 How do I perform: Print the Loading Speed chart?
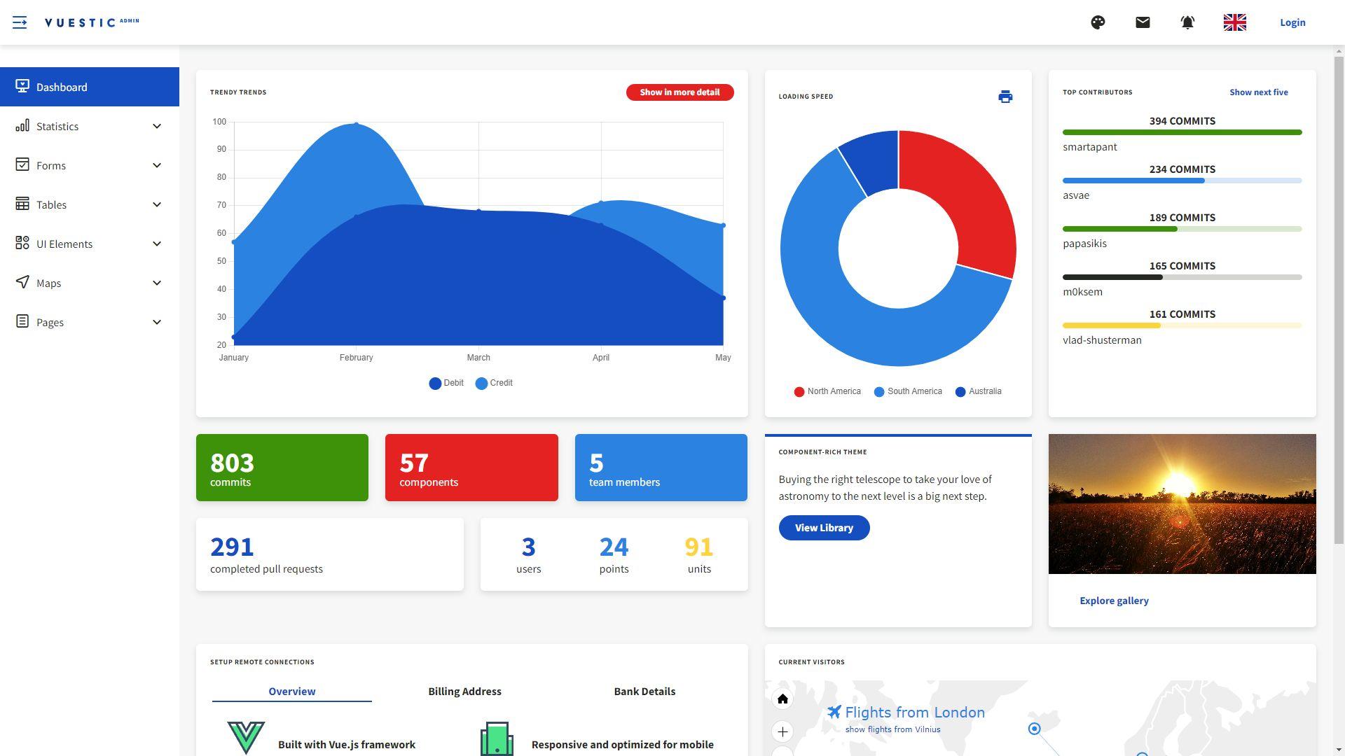click(1005, 97)
